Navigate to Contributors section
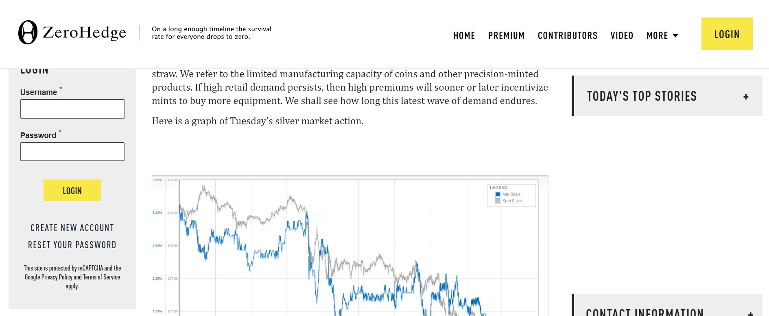This screenshot has height=316, width=769. tap(567, 36)
